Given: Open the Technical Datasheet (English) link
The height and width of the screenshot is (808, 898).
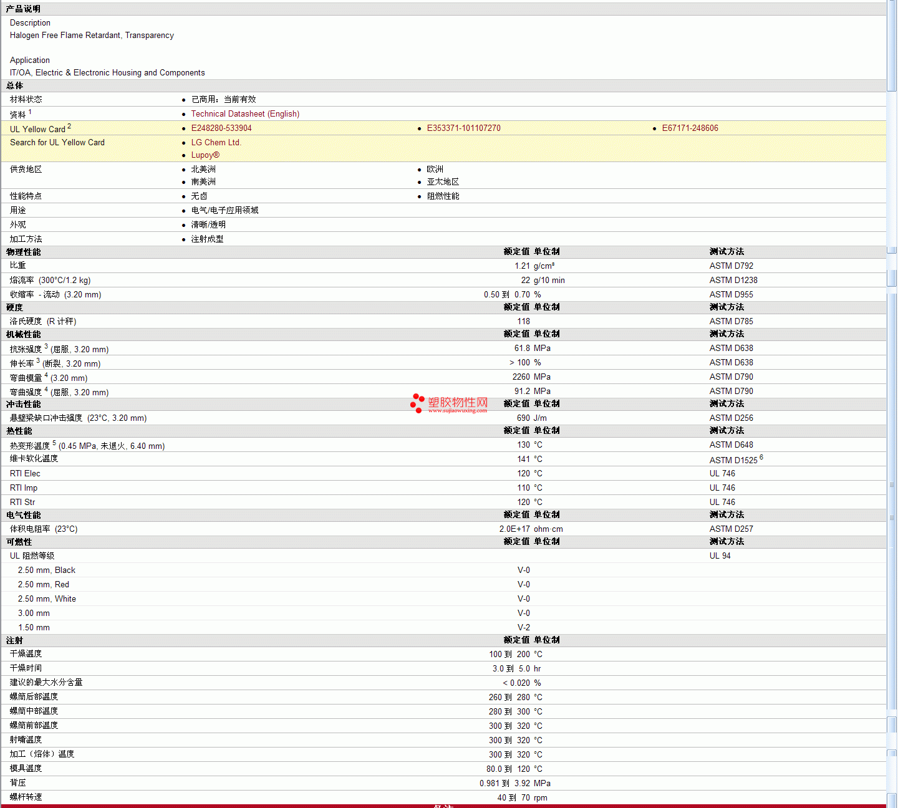Looking at the screenshot, I should click(245, 114).
